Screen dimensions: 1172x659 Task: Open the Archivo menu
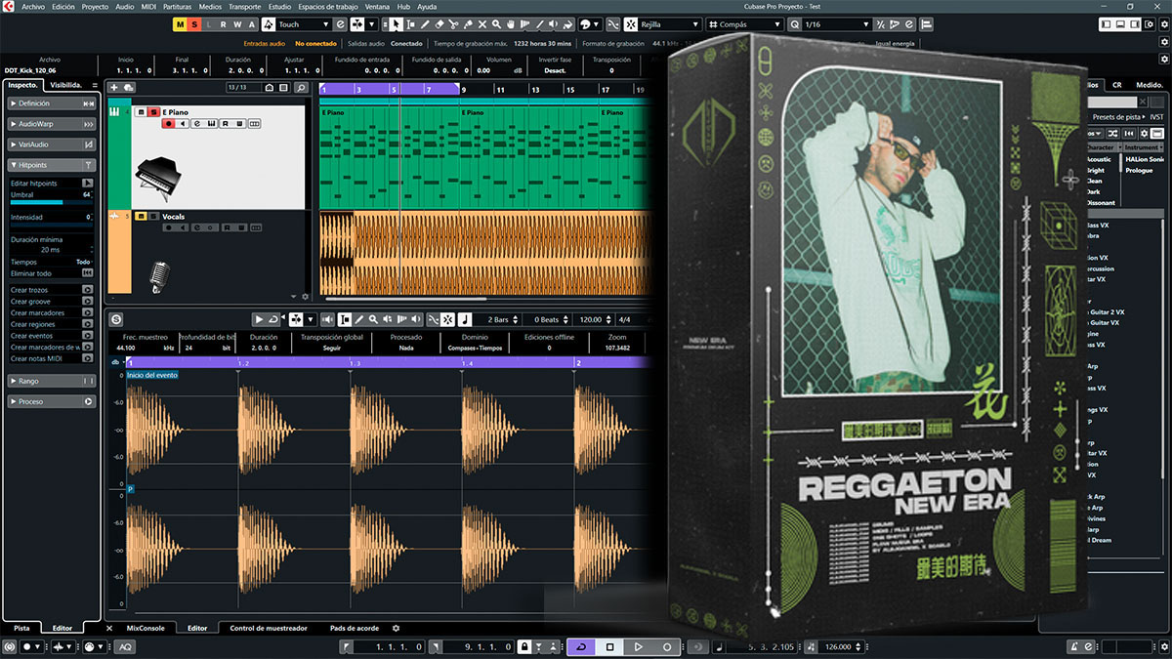tap(32, 7)
